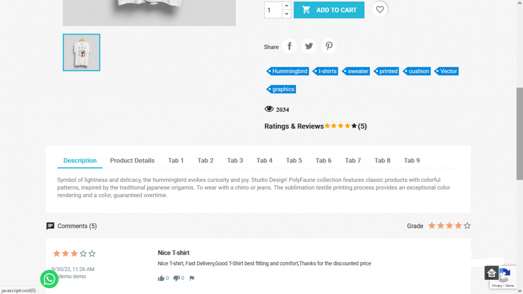This screenshot has width=523, height=294.
Task: Open the Hummingbird tag
Action: coord(288,71)
